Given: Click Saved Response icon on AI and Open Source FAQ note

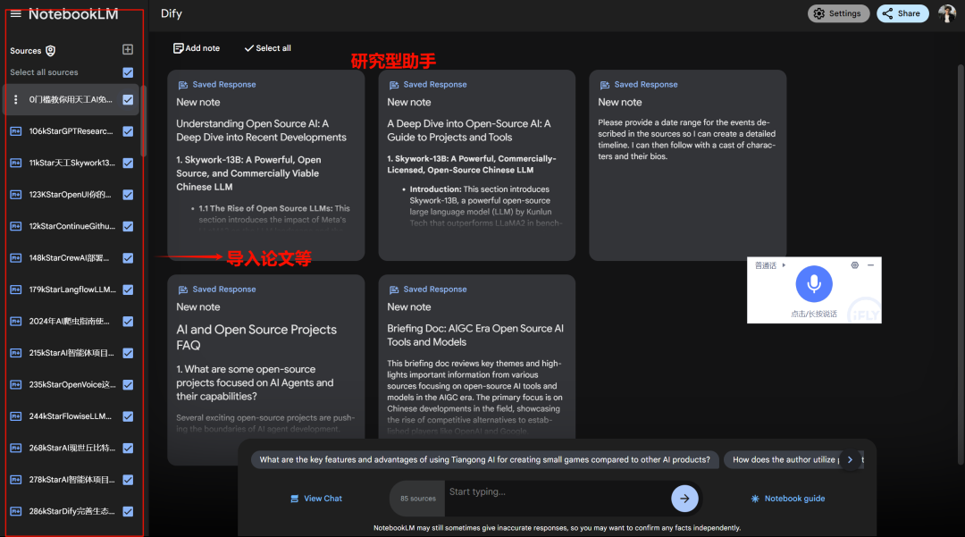Looking at the screenshot, I should [x=183, y=289].
